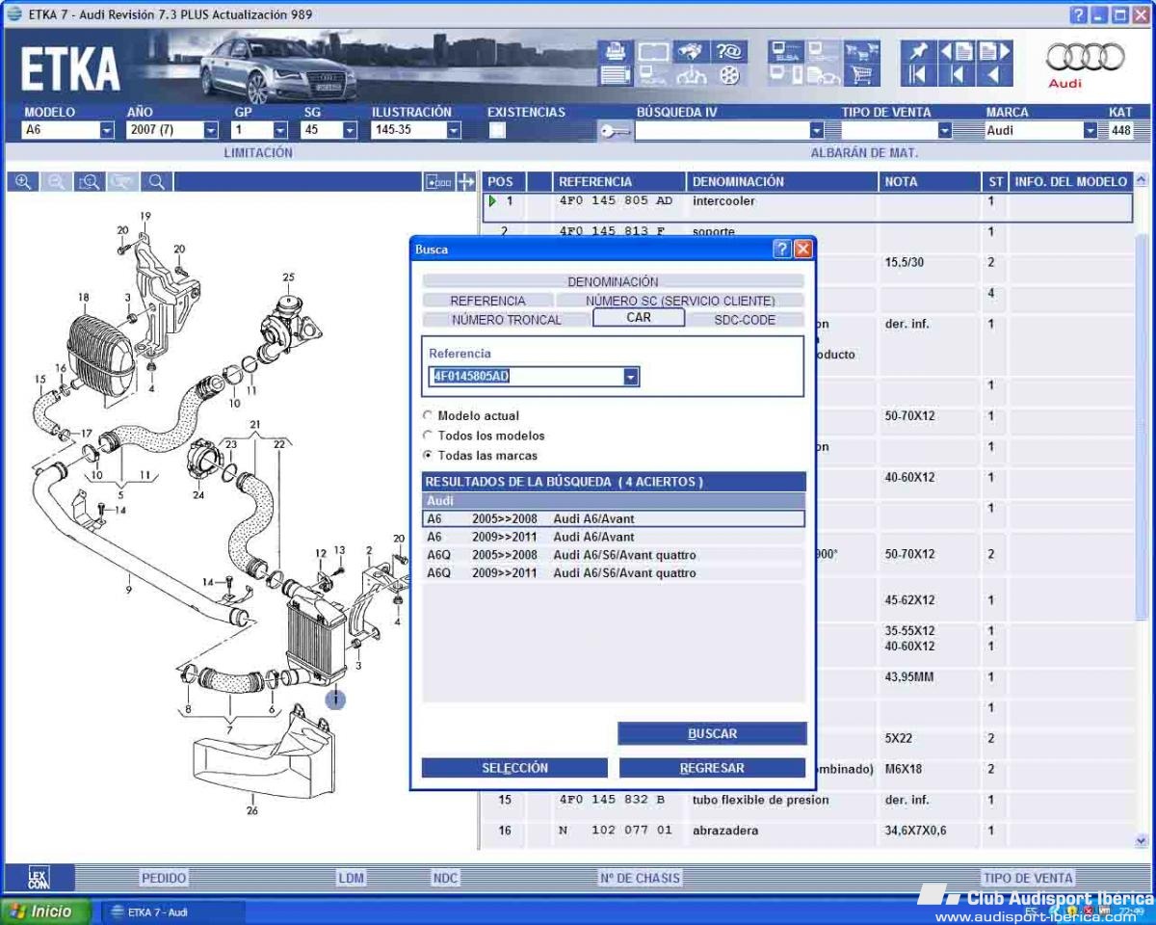Screen dimensions: 1156x925
Task: Toggle the panel splitter arrows icon
Action: pyautogui.click(x=466, y=181)
